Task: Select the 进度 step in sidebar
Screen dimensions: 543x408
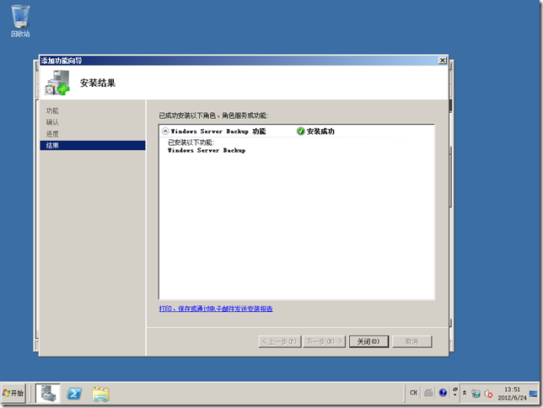Action: [52, 134]
